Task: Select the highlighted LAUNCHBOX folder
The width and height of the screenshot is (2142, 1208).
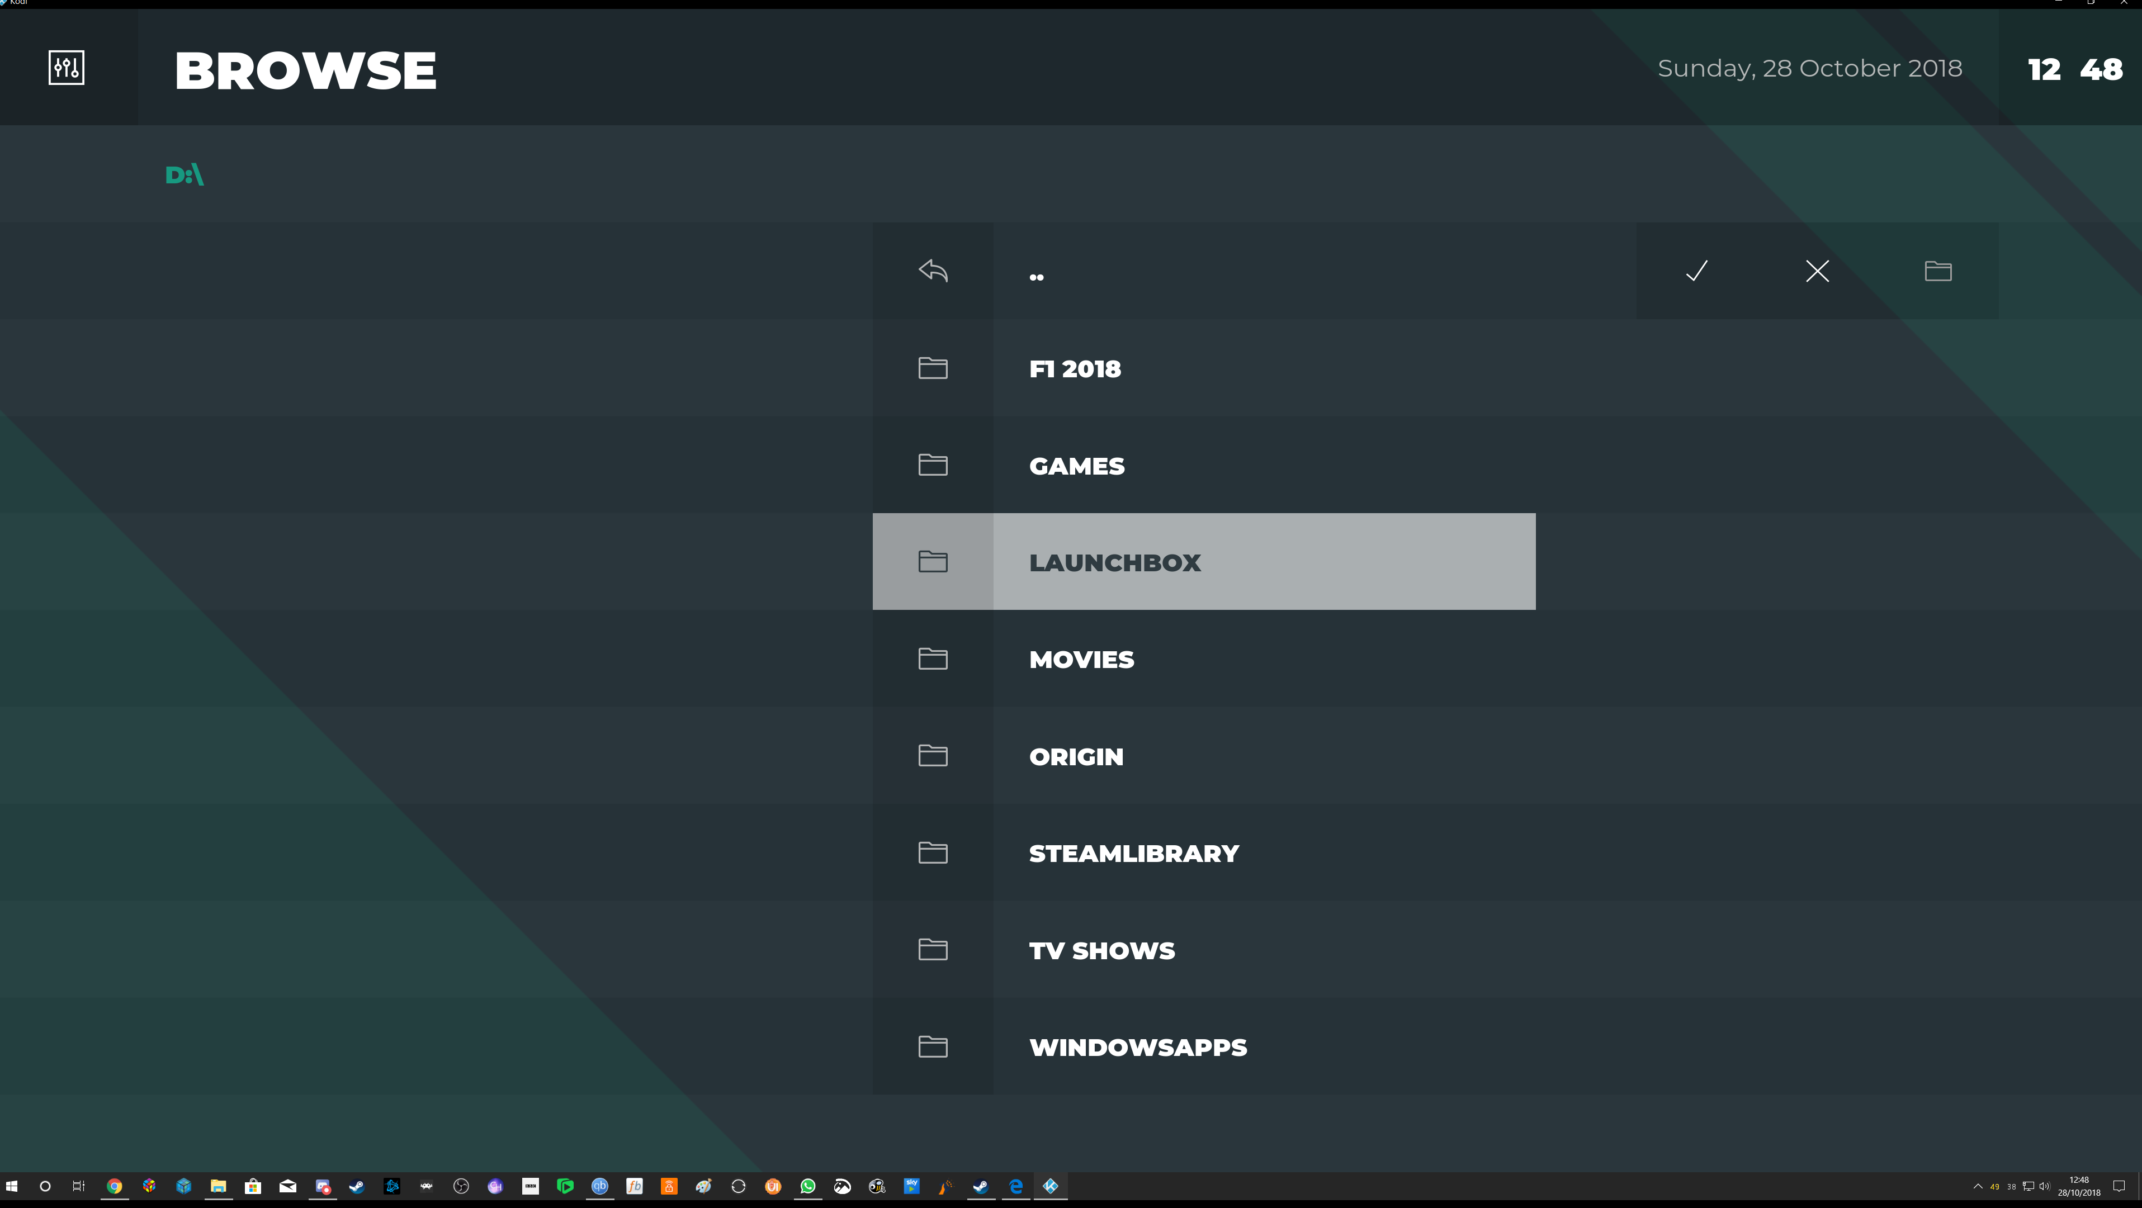Action: (1204, 562)
